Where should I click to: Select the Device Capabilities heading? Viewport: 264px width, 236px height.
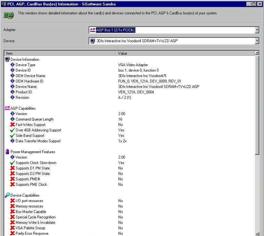coord(25,195)
